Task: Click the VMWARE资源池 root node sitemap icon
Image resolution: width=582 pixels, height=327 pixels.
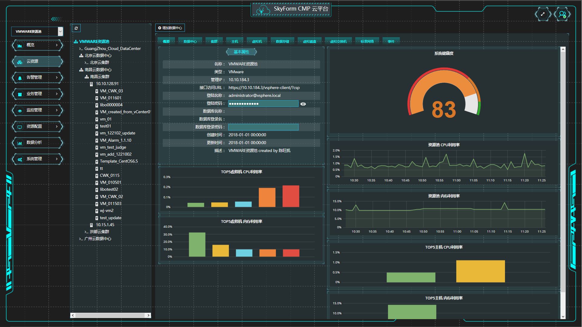Action: click(76, 42)
